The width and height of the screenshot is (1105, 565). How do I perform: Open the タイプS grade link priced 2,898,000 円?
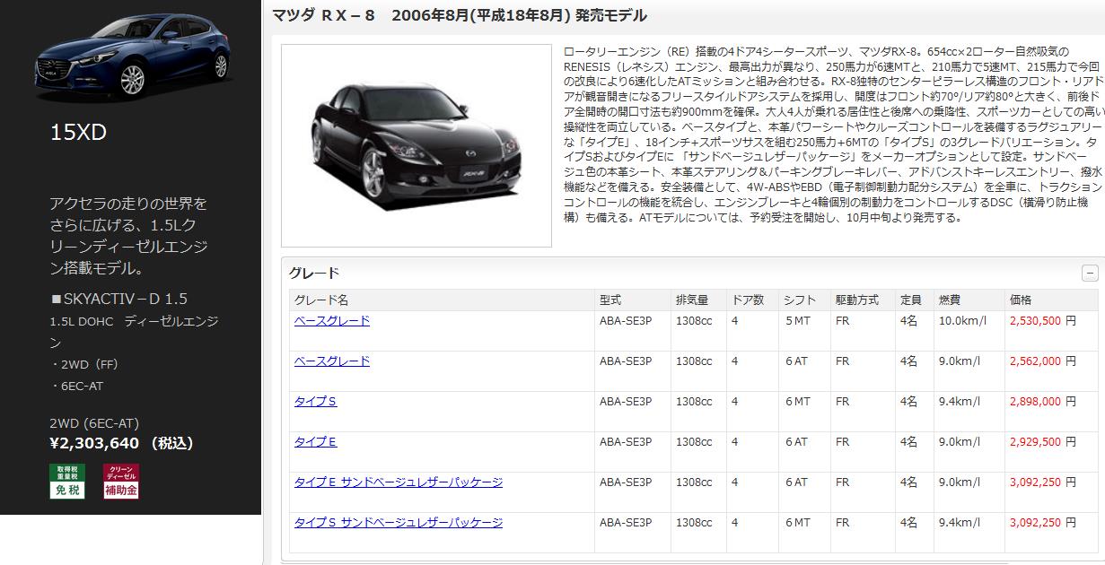click(316, 402)
